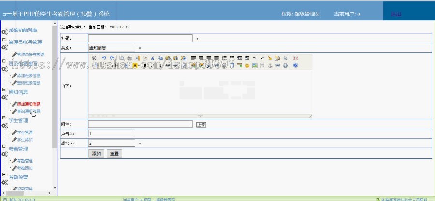The image size is (435, 201).
Task: Focus the 标题 title input field
Action: 140,38
